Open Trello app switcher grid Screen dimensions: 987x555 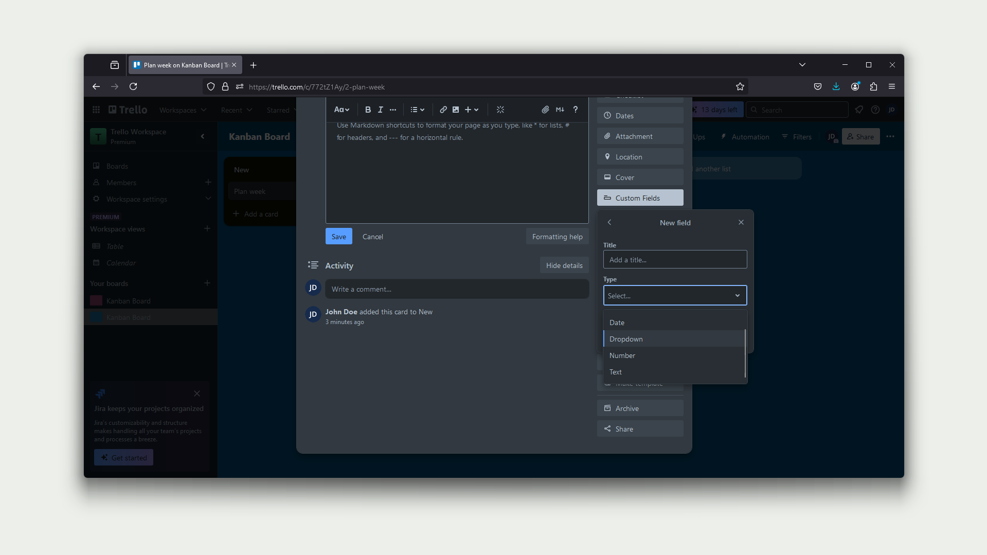coord(96,110)
